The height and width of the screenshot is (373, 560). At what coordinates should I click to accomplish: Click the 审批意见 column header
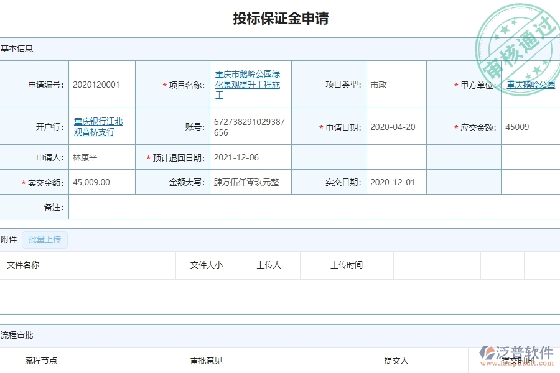point(205,361)
